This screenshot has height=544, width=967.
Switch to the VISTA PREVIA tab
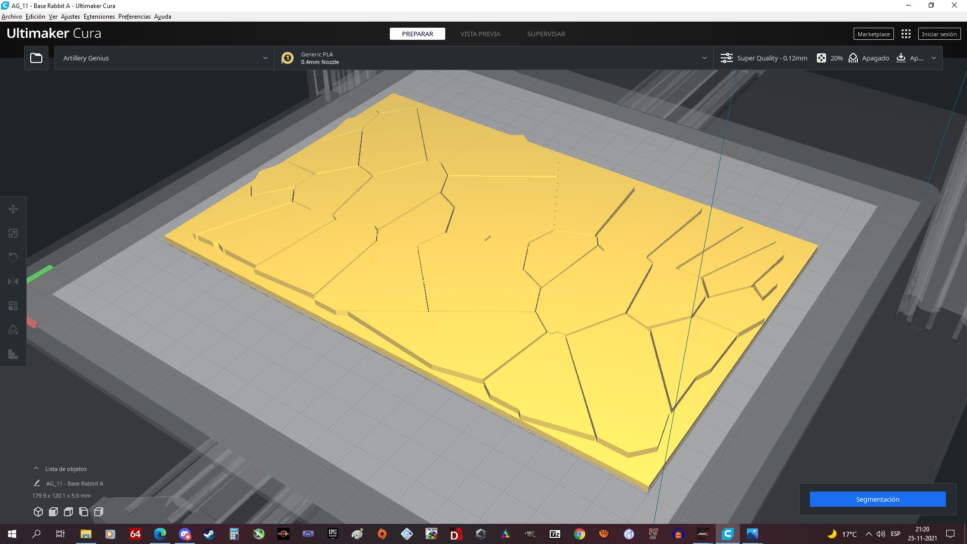click(479, 34)
